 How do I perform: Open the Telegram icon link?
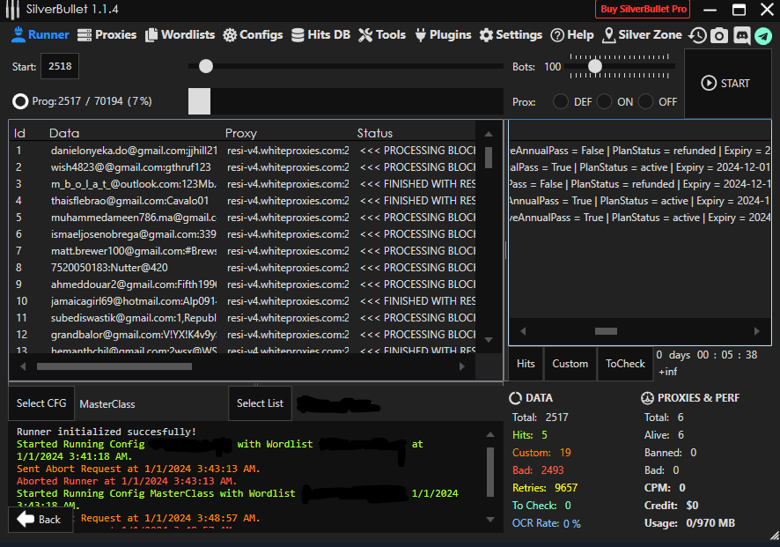762,35
